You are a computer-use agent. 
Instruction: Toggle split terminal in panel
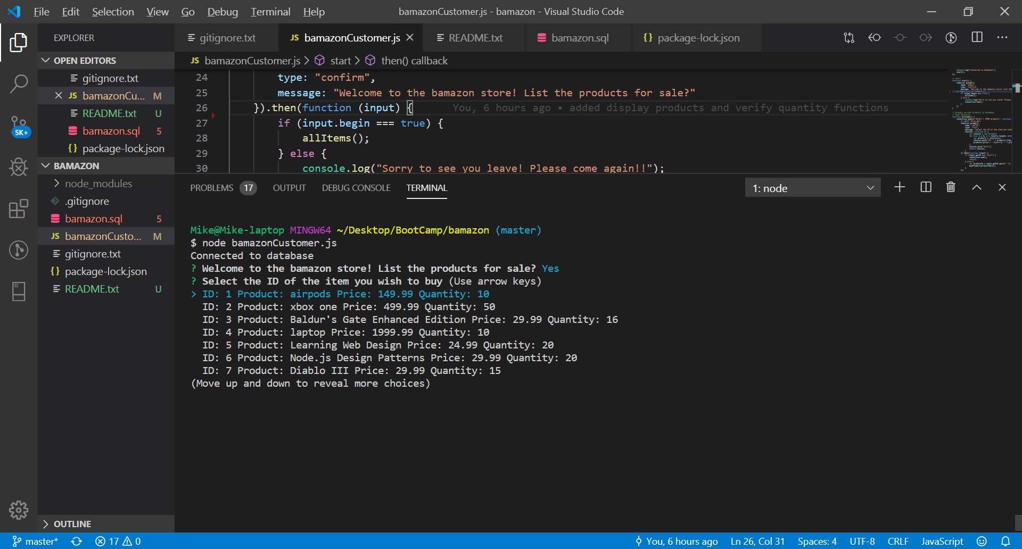926,187
